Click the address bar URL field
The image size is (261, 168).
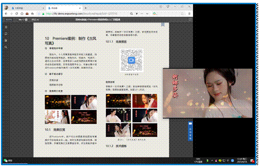pos(81,14)
